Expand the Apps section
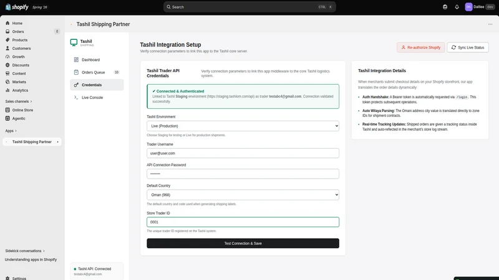The image size is (499, 280). pos(11,131)
